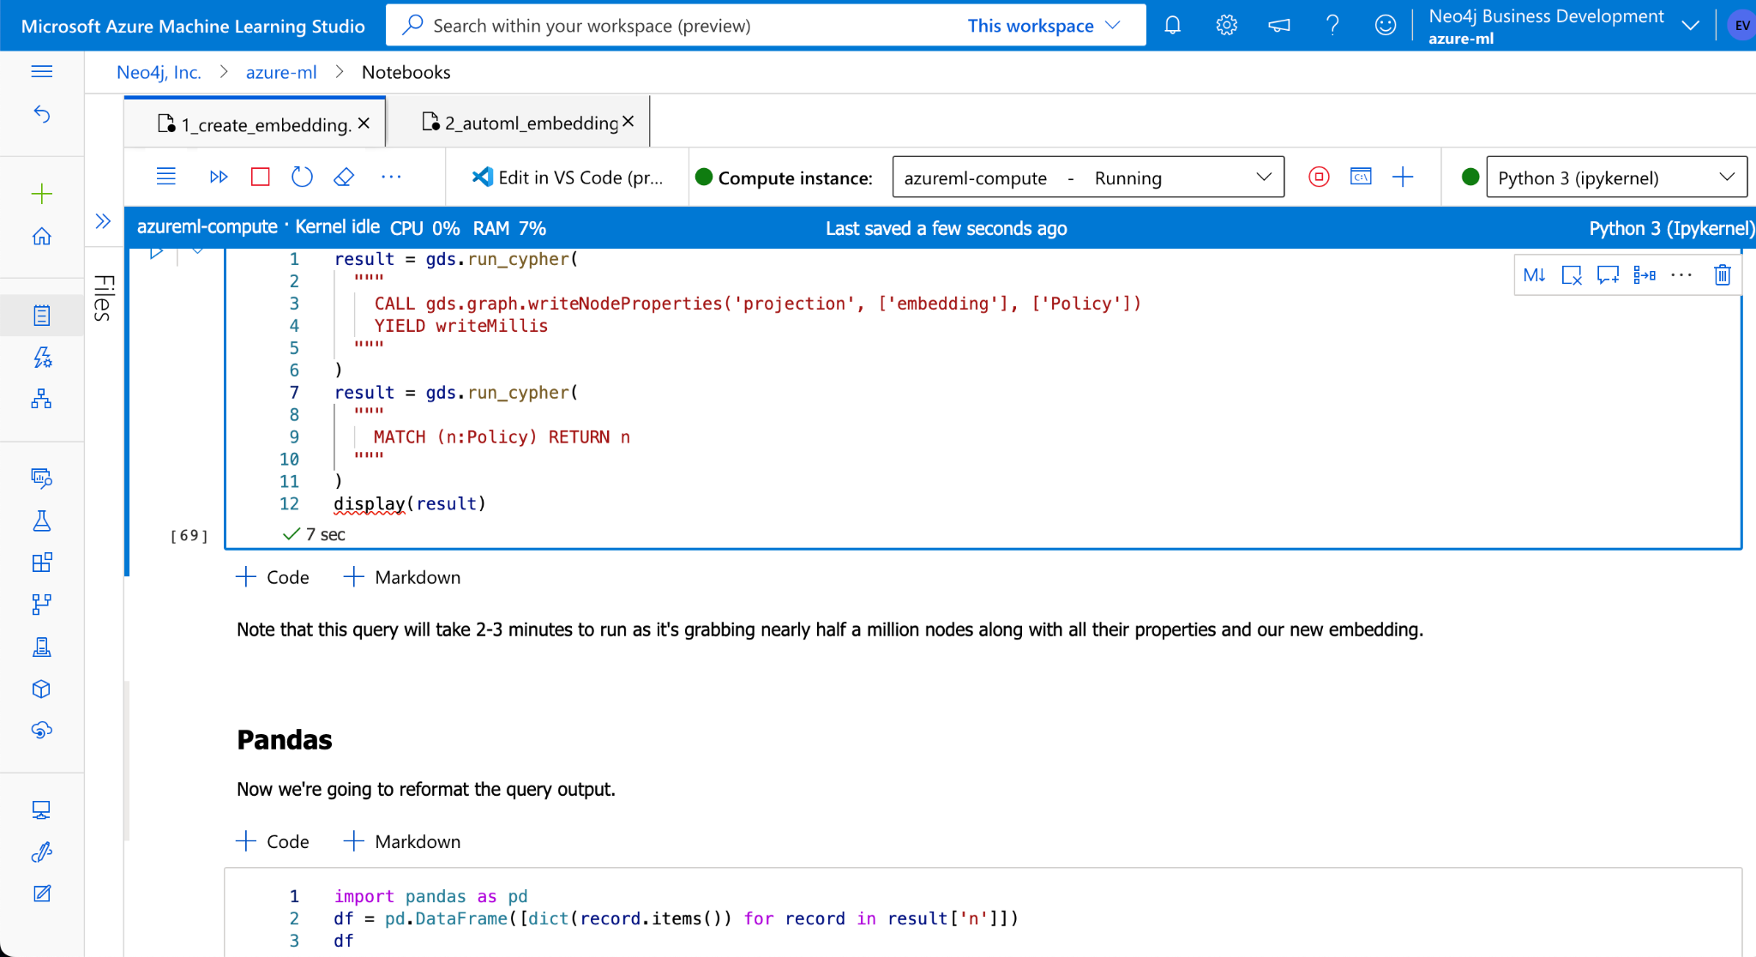Expand the This workspace search scope

[1043, 26]
